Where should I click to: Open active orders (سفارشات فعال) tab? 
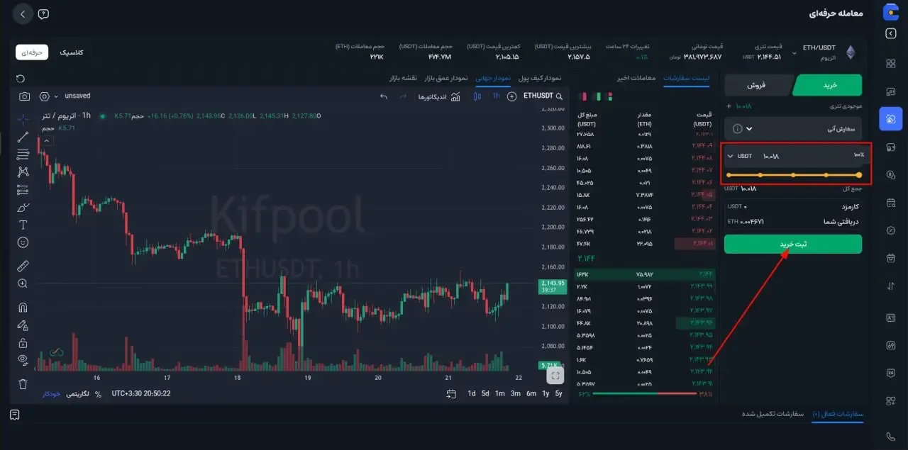(838, 414)
